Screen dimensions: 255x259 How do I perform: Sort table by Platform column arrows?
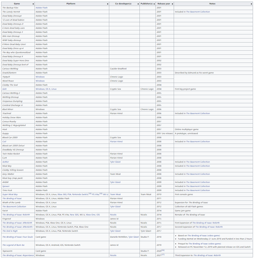[x=107, y=4]
